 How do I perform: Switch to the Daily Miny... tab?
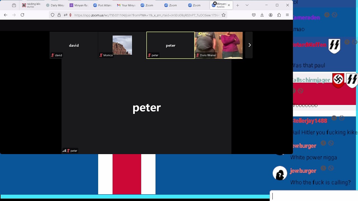point(55,5)
